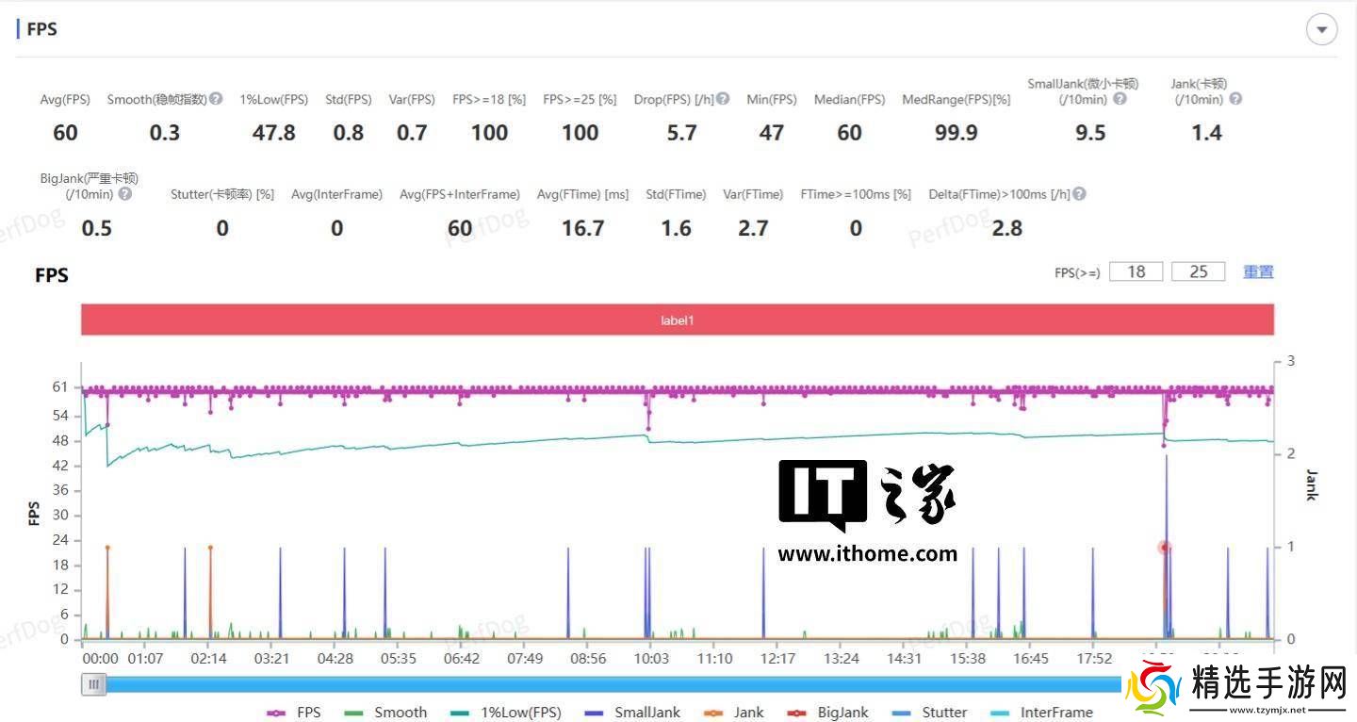
Task: Select the red label1 bar
Action: (678, 320)
